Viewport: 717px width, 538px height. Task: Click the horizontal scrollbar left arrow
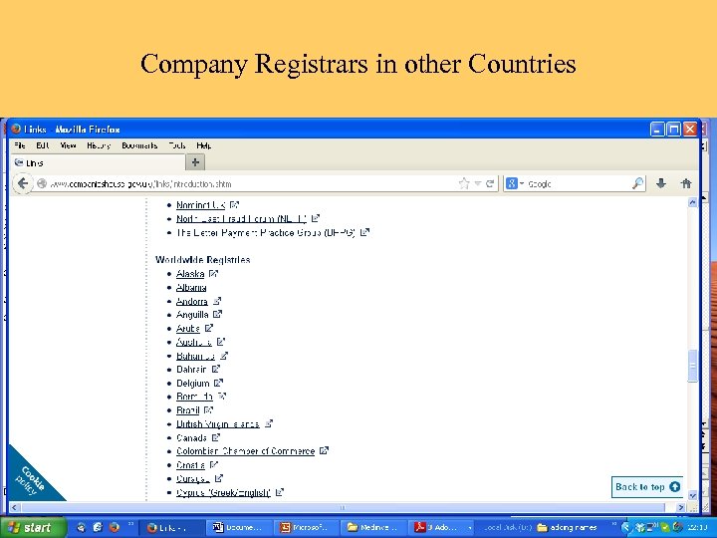pyautogui.click(x=15, y=507)
